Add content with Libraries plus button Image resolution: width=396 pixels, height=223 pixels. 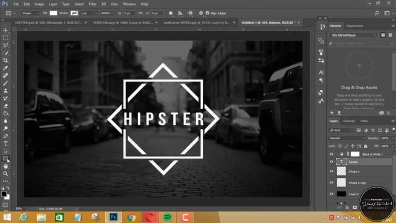point(332,113)
